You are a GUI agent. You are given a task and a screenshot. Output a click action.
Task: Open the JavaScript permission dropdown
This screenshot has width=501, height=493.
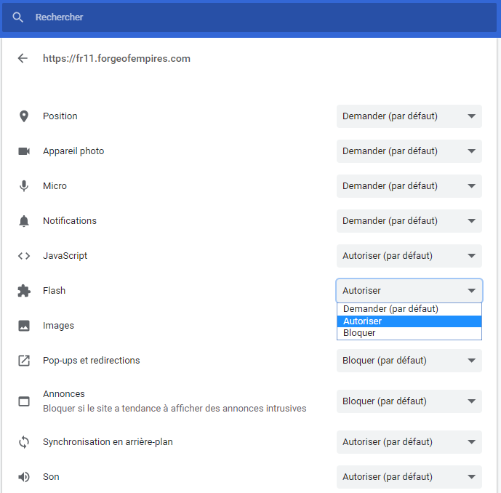[x=409, y=256]
